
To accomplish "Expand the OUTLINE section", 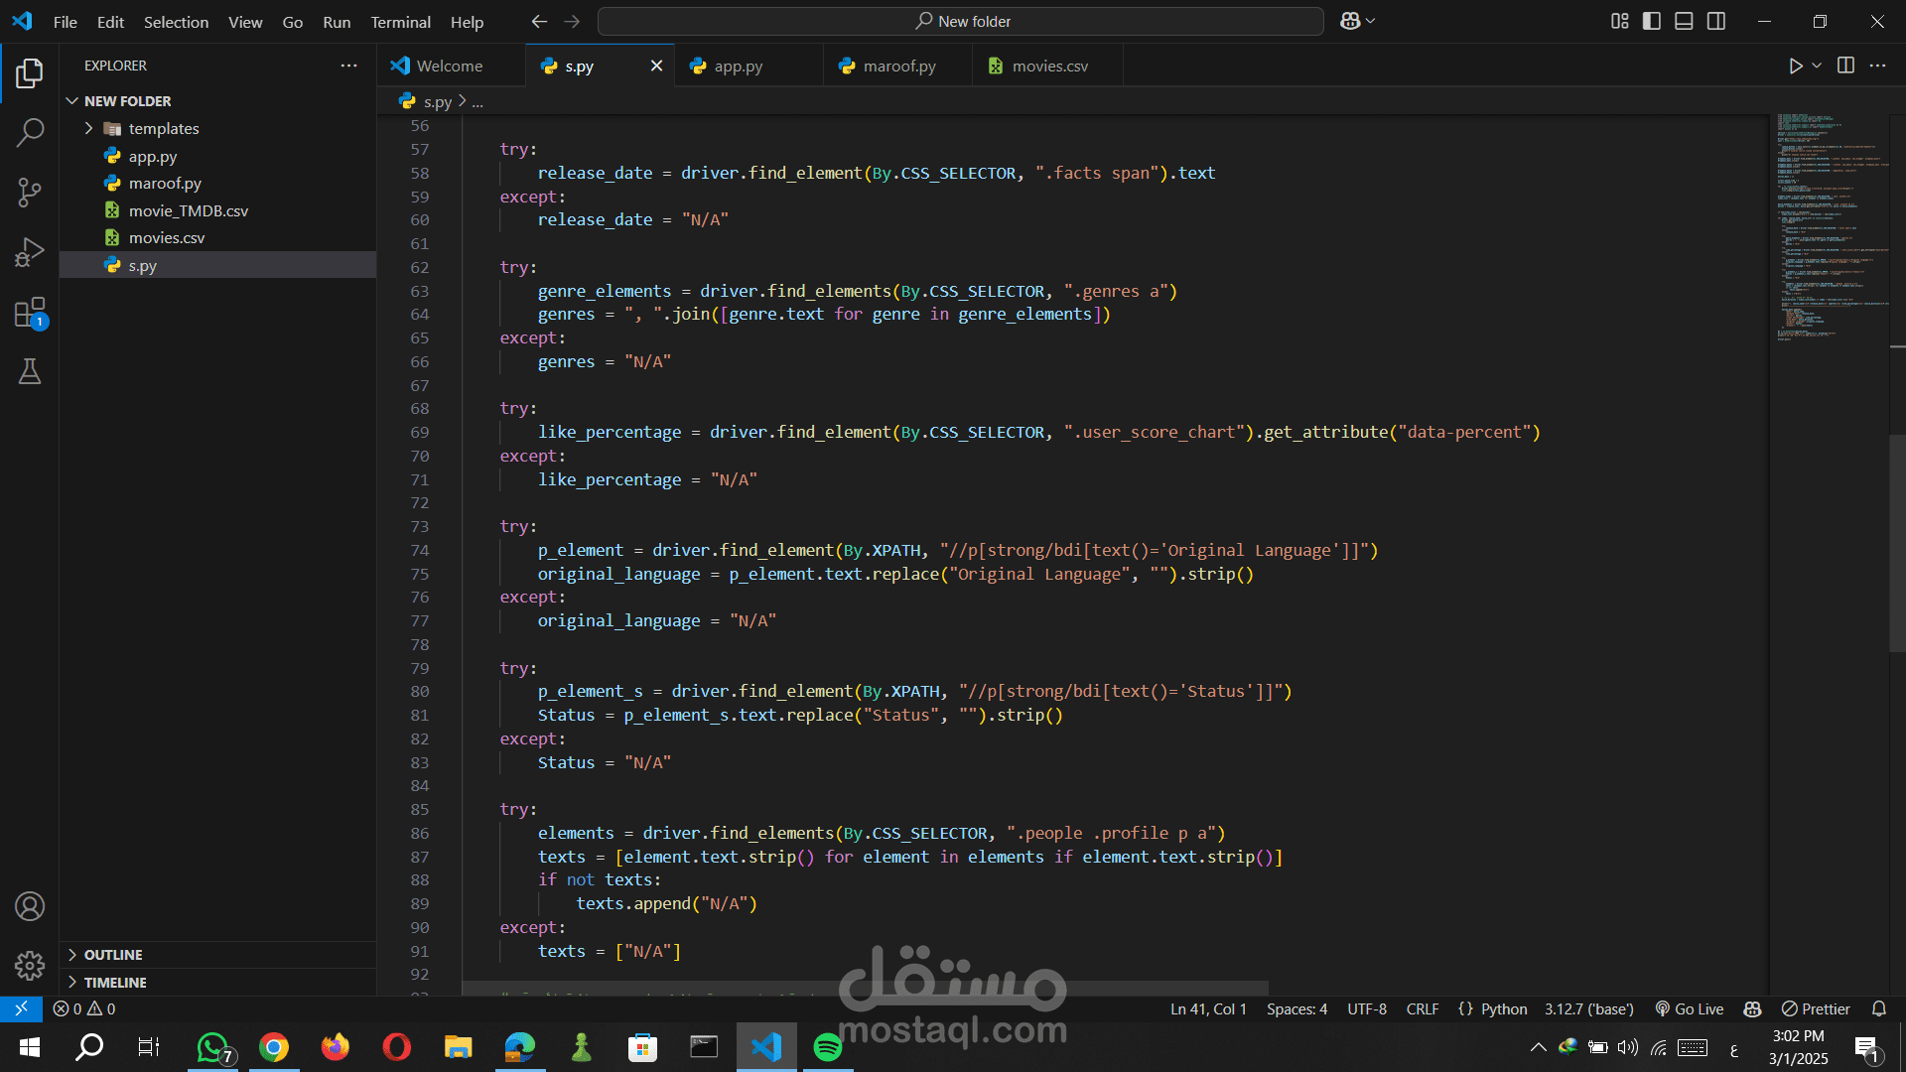I will 113,954.
